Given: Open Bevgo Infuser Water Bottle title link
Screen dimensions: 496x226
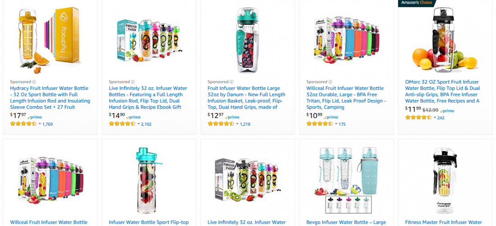Looking at the screenshot, I should 346,222.
